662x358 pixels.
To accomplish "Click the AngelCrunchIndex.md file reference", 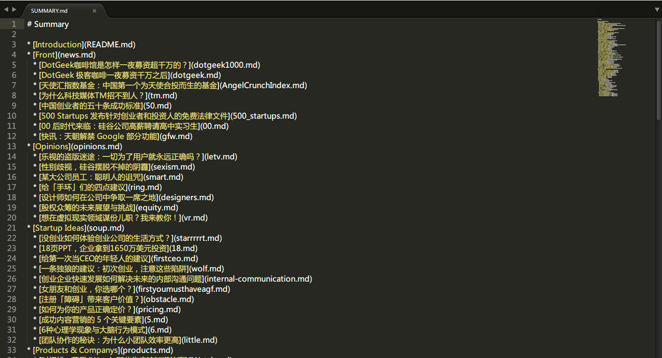I will pos(263,86).
